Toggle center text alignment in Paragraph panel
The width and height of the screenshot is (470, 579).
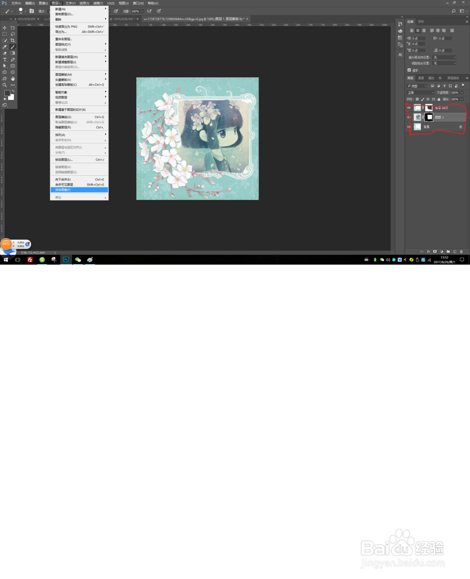418,31
